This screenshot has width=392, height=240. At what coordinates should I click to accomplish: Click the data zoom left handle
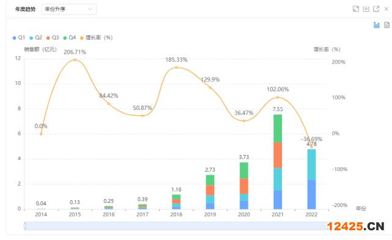(24, 226)
